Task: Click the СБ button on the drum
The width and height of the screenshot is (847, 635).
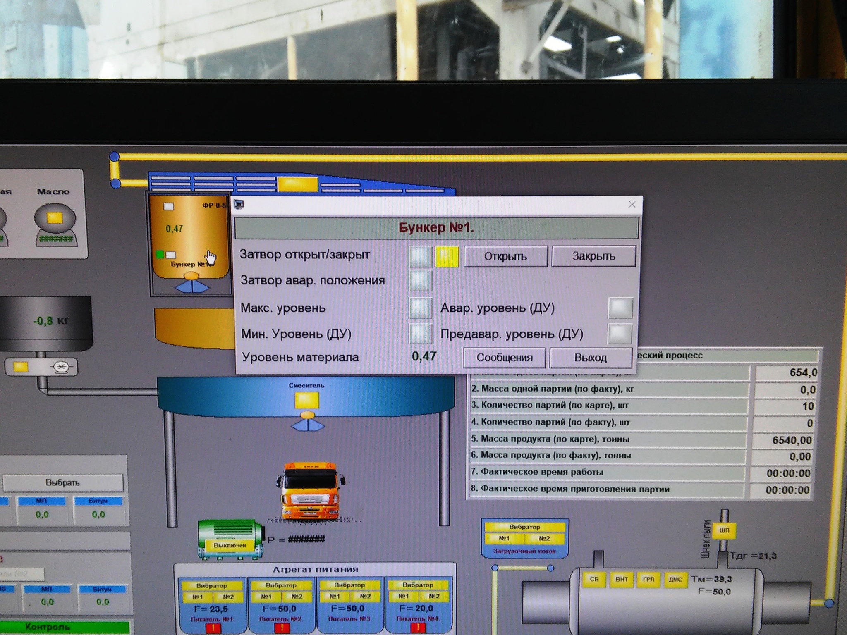Action: click(x=594, y=579)
